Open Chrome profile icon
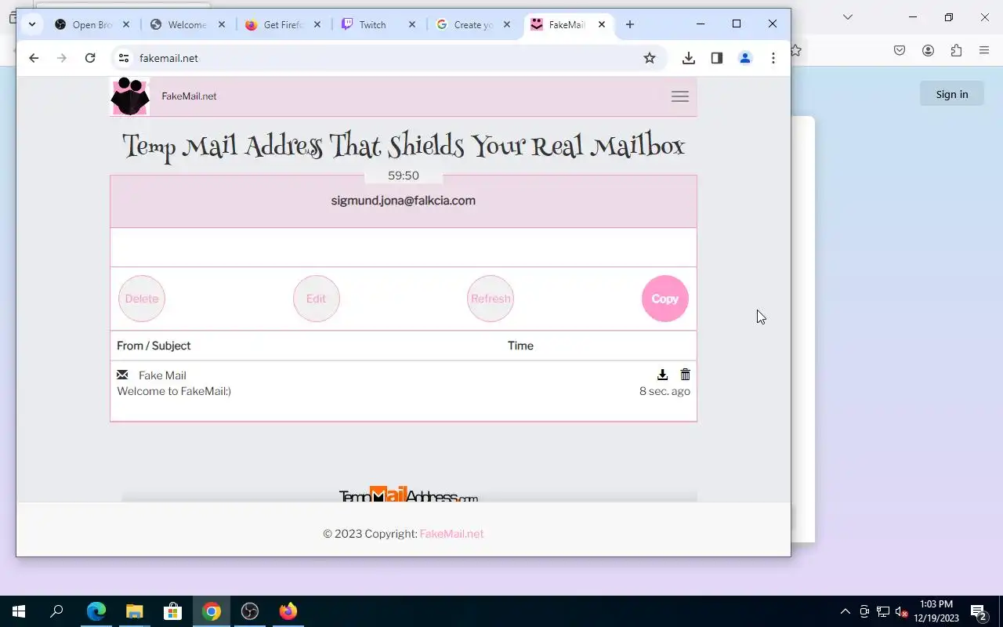 [x=745, y=58]
